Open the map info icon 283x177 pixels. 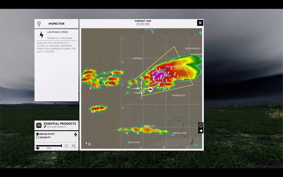(201, 125)
